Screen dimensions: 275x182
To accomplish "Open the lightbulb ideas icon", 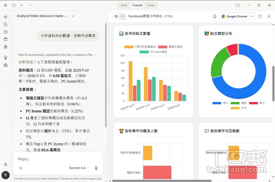I will 5,57.
